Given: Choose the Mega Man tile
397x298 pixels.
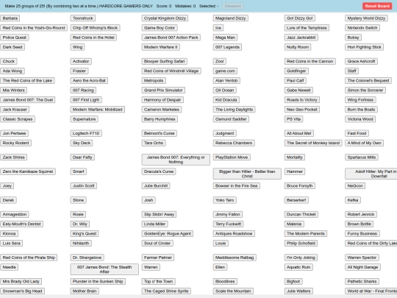Looking at the screenshot, I should click(226, 38).
